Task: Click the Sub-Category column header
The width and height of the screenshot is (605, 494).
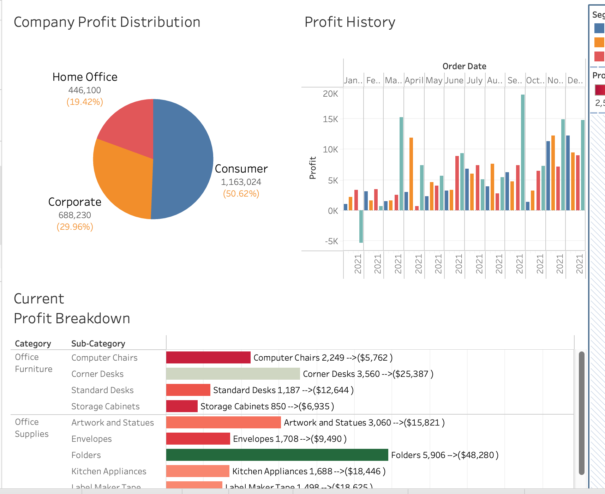Action: (98, 344)
